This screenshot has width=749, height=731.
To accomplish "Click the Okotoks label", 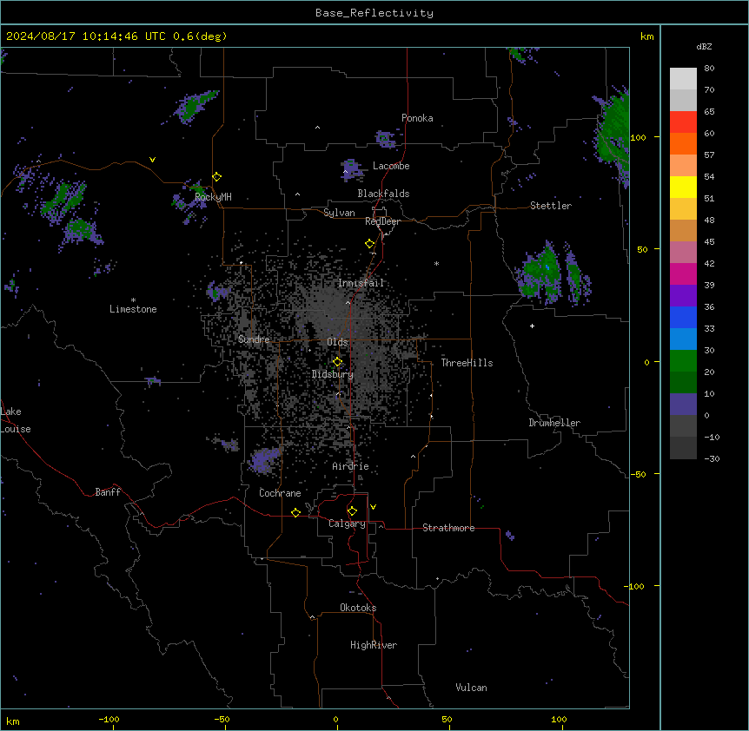I will coord(358,608).
